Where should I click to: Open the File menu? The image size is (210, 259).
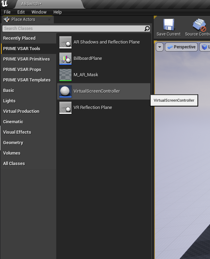tap(7, 12)
